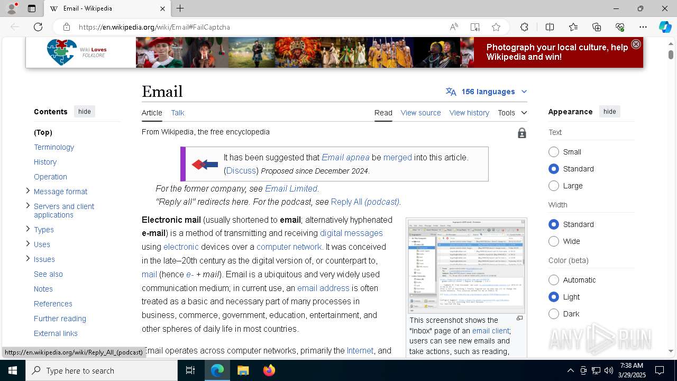Image resolution: width=677 pixels, height=381 pixels.
Task: Jump to Terminology in contents
Action: pos(54,147)
